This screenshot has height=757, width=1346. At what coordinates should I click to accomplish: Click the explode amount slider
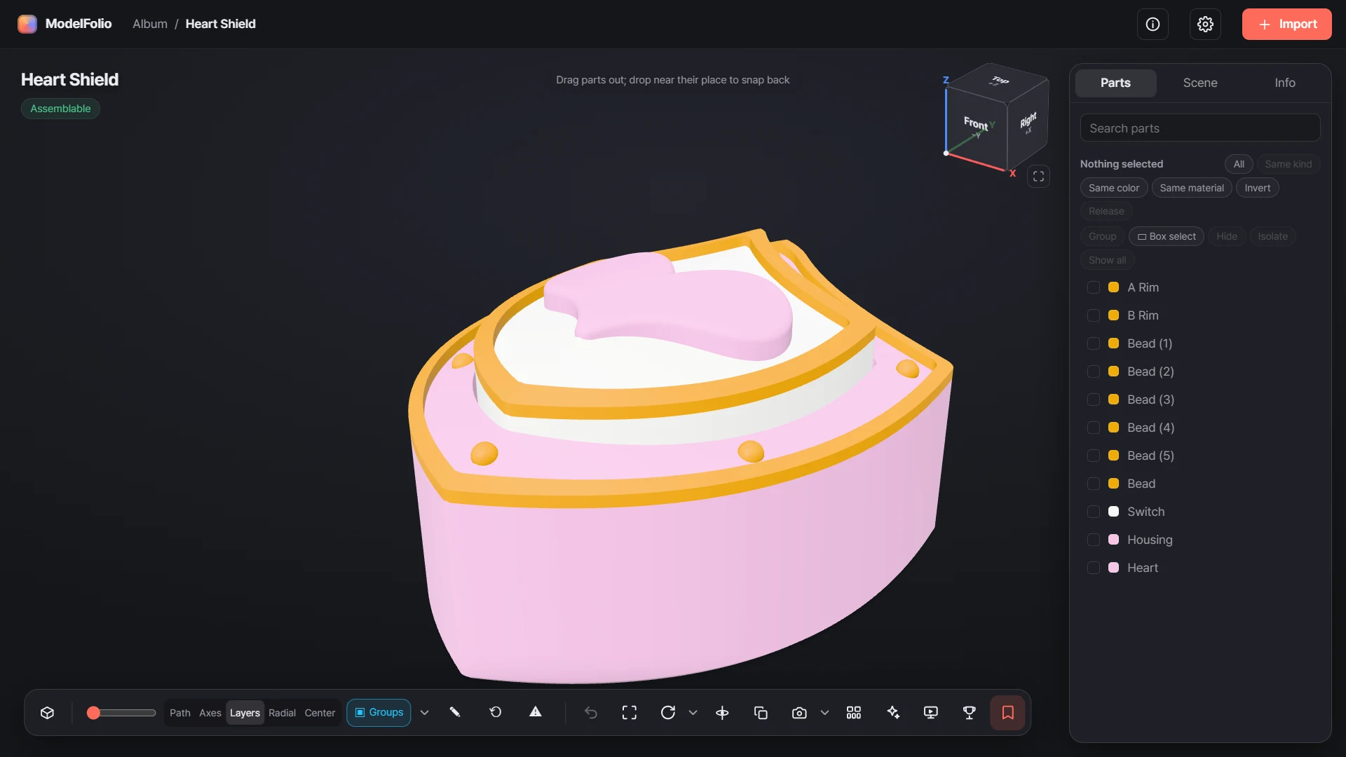coord(121,713)
